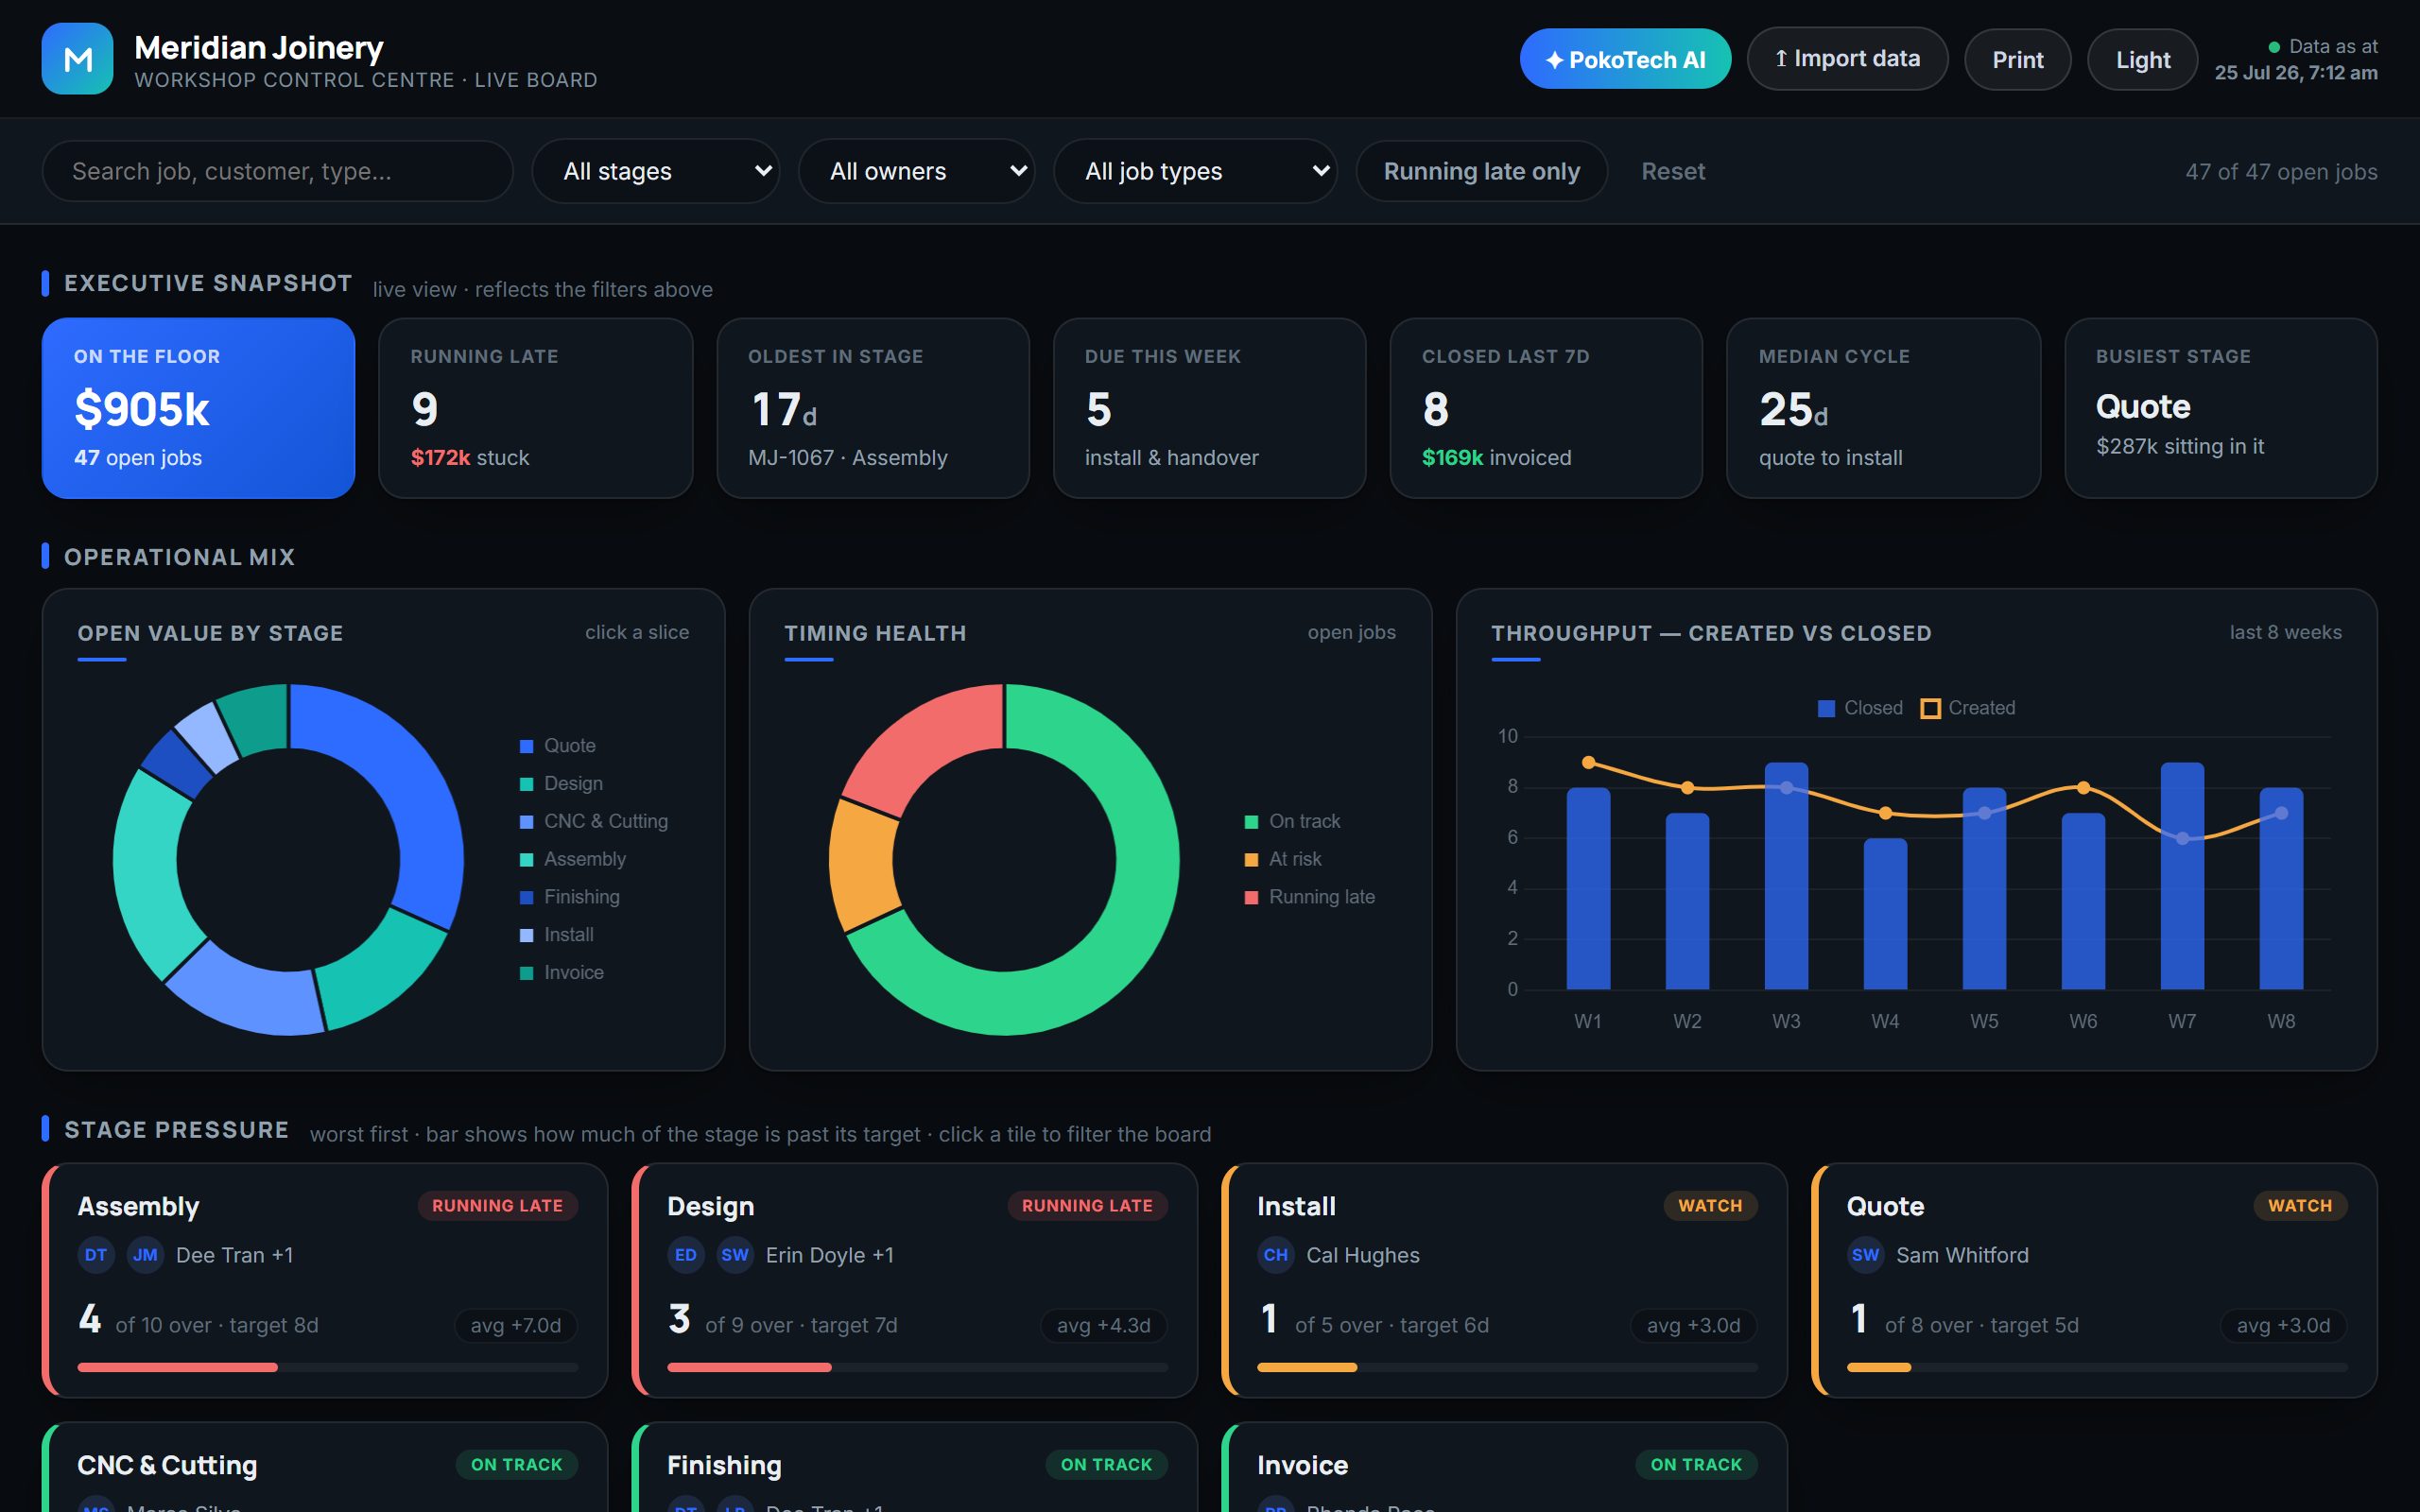Open the All job types dropdown
2420x1512 pixels.
1195,171
